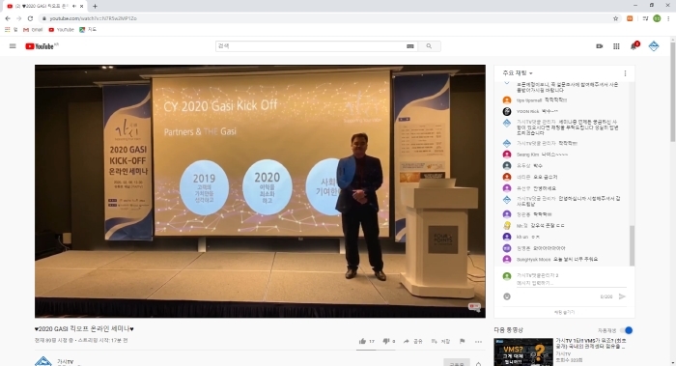Click the share button under the video
The height and width of the screenshot is (366, 676).
tap(412, 341)
